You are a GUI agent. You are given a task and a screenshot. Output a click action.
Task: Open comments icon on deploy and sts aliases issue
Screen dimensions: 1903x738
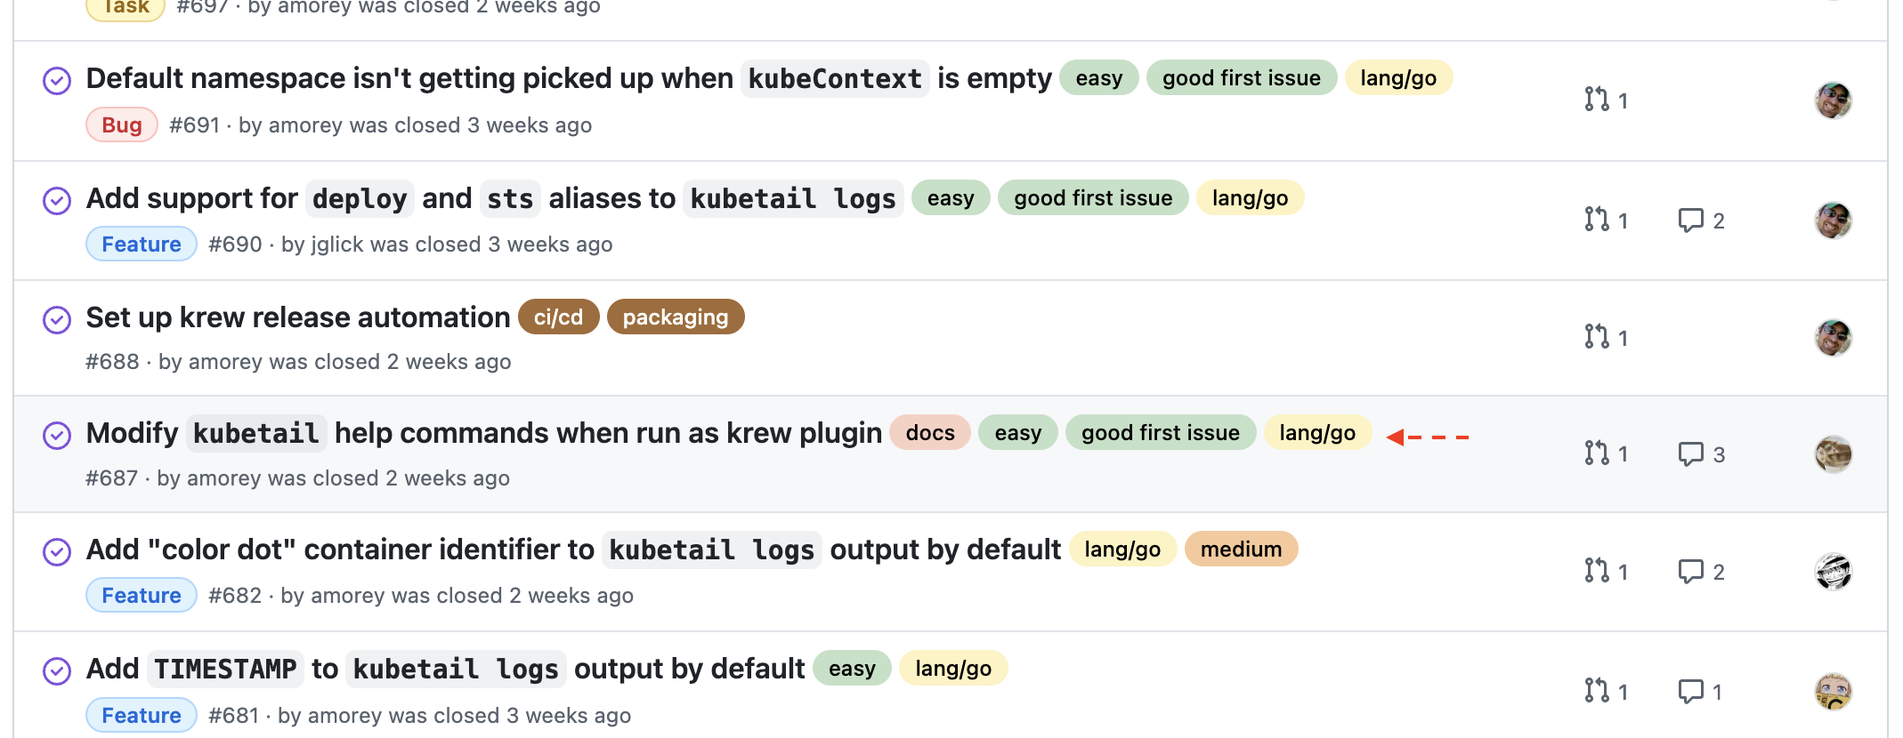click(x=1690, y=220)
